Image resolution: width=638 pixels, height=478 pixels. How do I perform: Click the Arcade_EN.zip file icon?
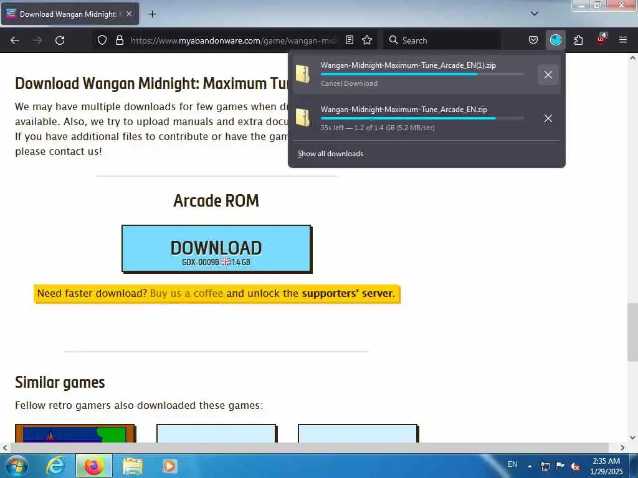point(303,118)
